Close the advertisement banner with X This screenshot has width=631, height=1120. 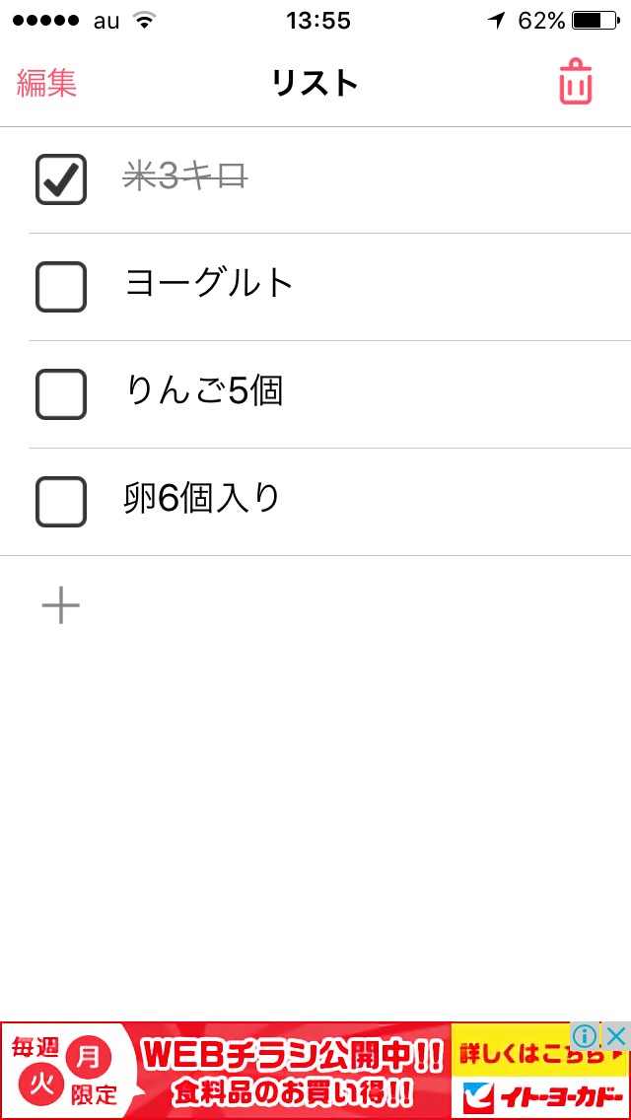click(x=615, y=1036)
